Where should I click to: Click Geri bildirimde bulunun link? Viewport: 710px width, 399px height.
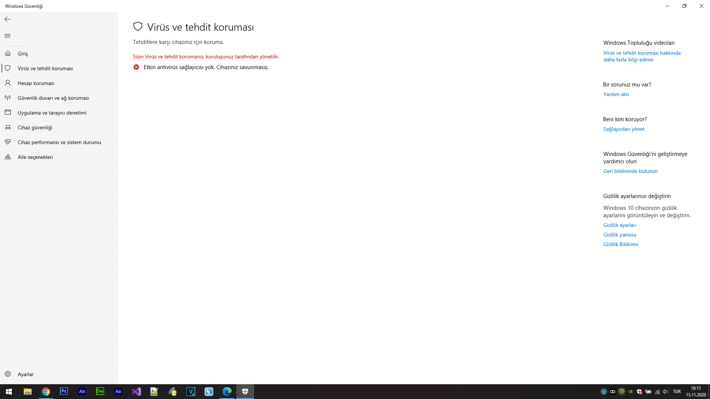coord(630,171)
